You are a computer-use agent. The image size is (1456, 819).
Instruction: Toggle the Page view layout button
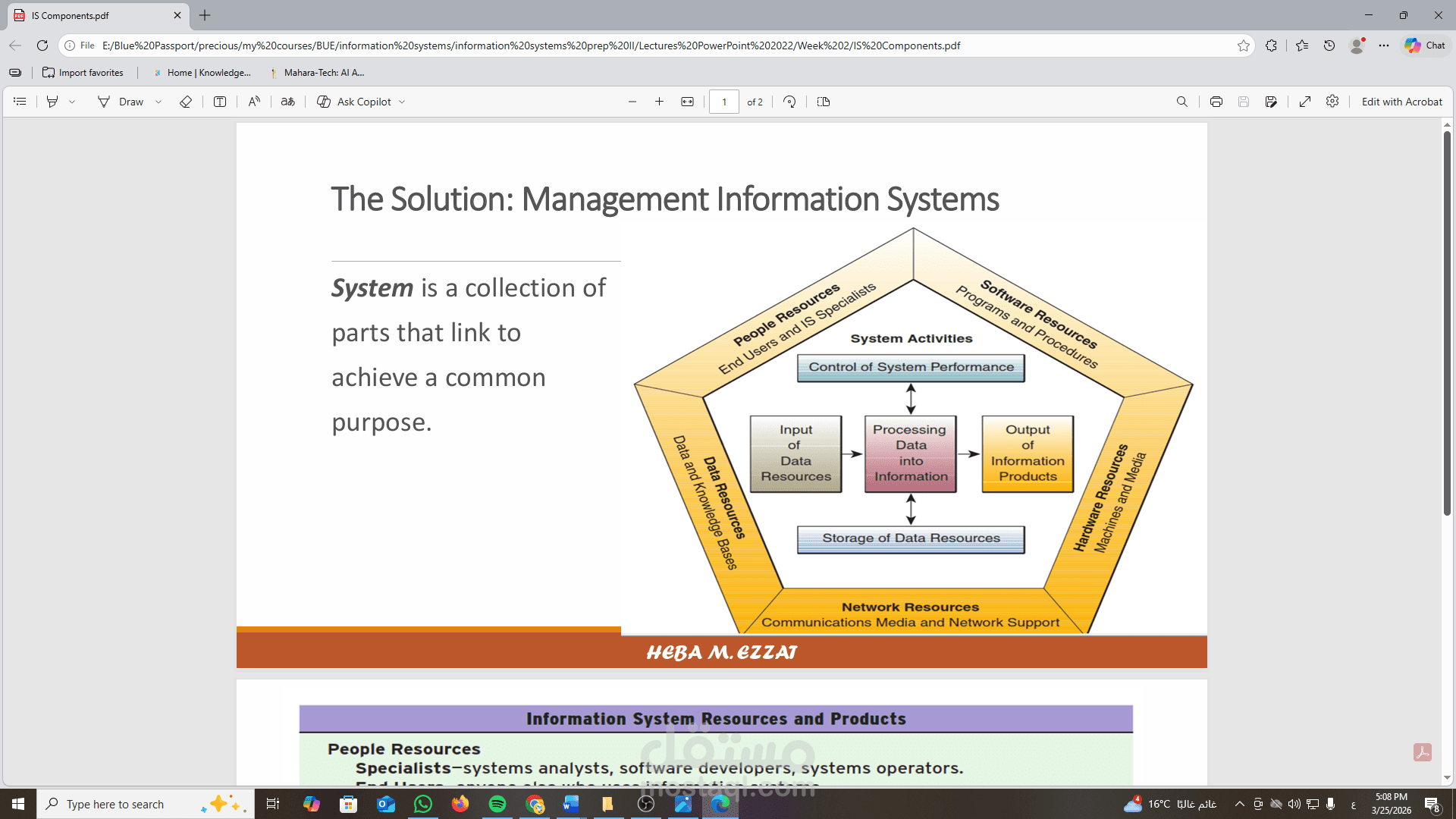tap(824, 102)
